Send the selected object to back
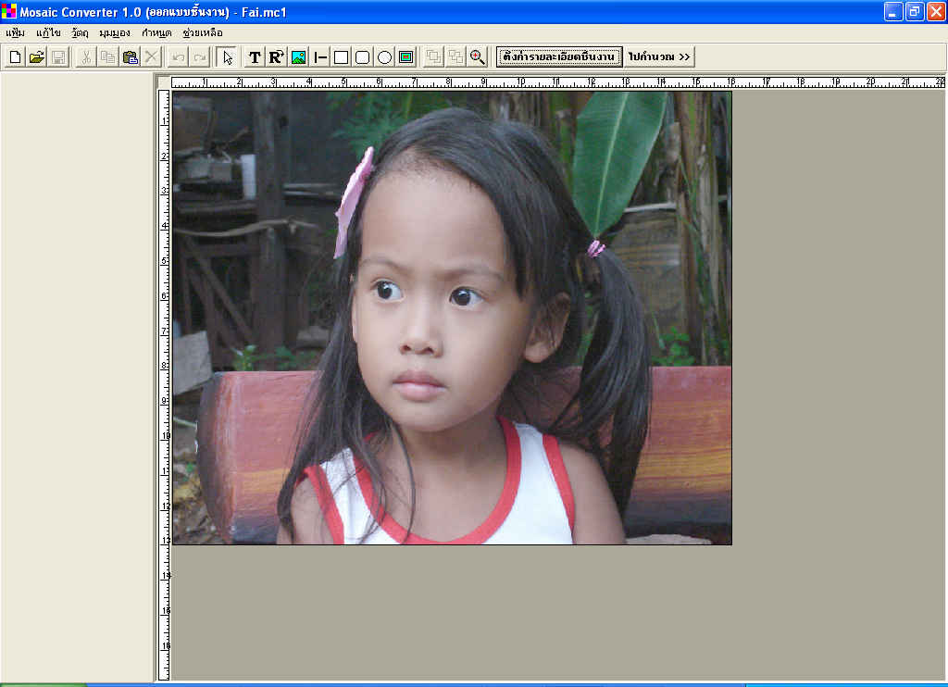The width and height of the screenshot is (948, 687). (x=455, y=57)
